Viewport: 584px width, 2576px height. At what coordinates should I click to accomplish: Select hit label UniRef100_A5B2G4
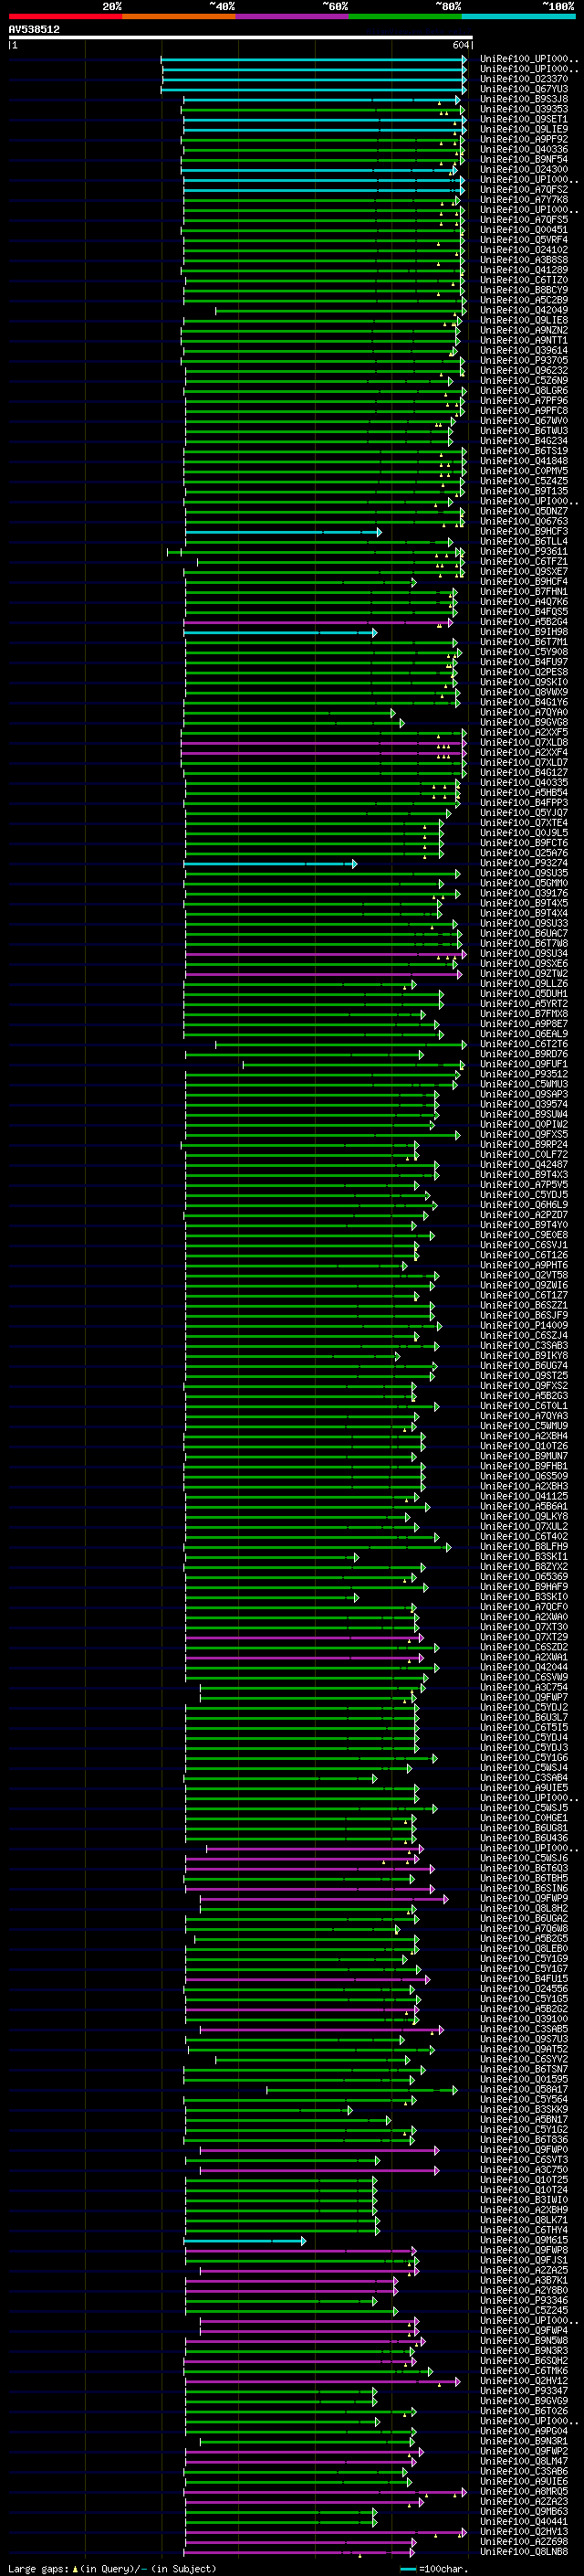click(523, 622)
